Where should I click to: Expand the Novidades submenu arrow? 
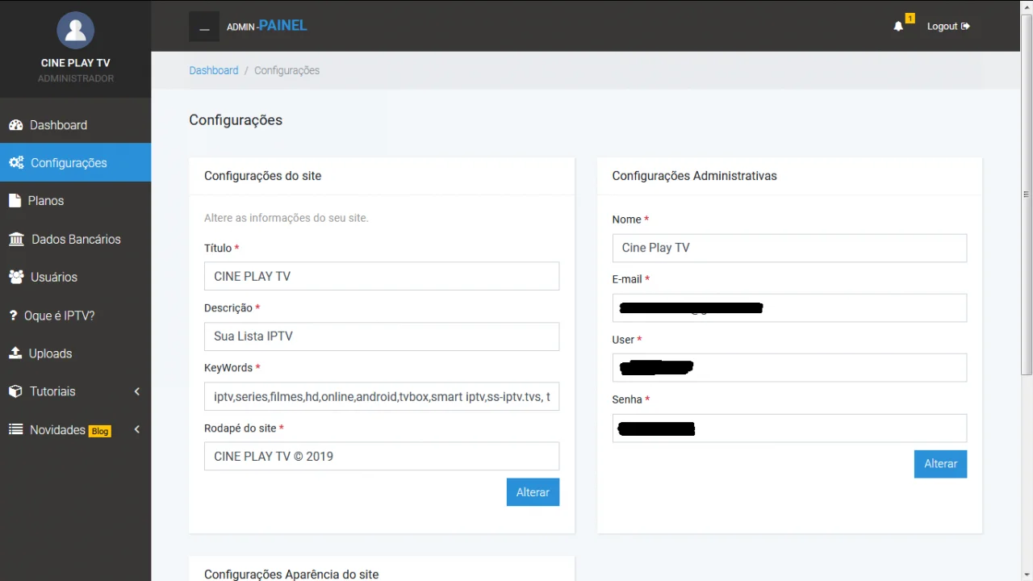(136, 429)
